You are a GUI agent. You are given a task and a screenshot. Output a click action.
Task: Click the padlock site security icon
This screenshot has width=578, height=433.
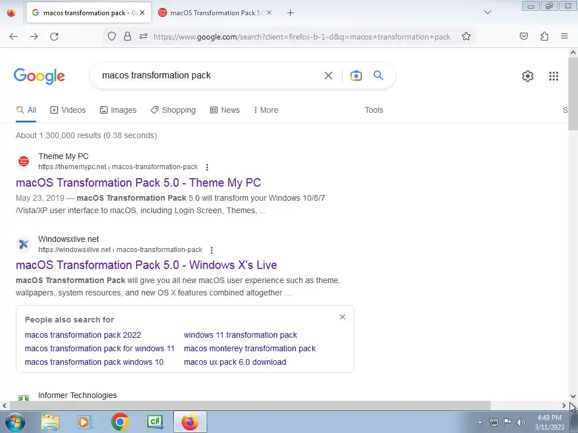128,37
